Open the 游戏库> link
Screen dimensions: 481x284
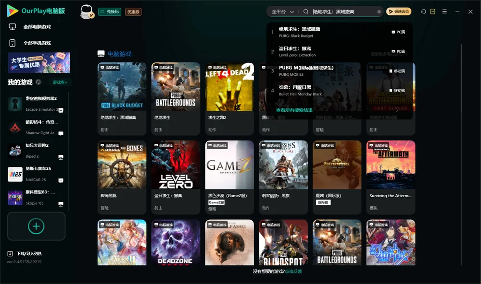(x=60, y=83)
